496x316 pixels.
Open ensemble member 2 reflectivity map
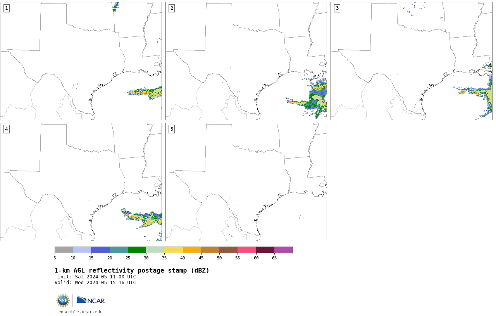click(246, 61)
